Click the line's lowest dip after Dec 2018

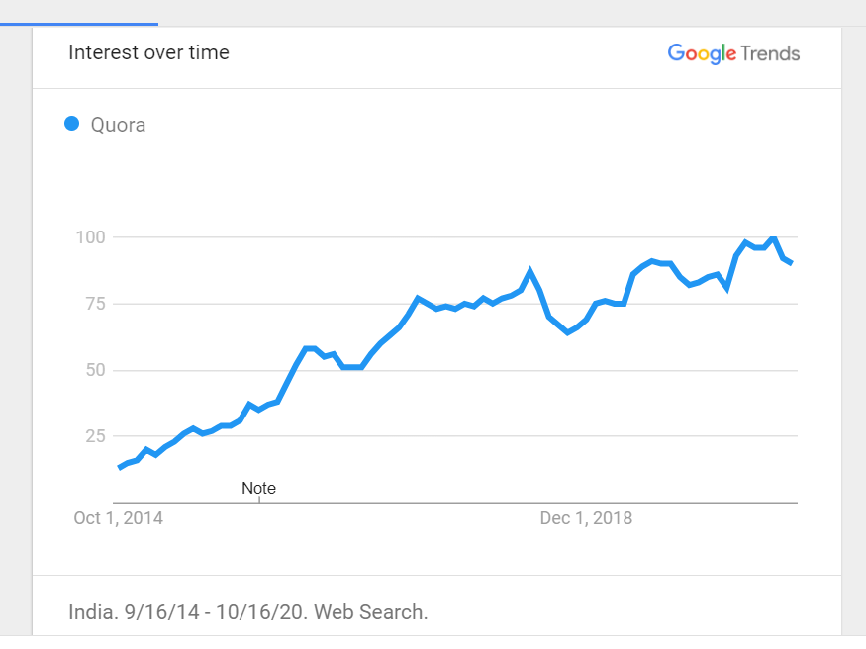click(568, 332)
